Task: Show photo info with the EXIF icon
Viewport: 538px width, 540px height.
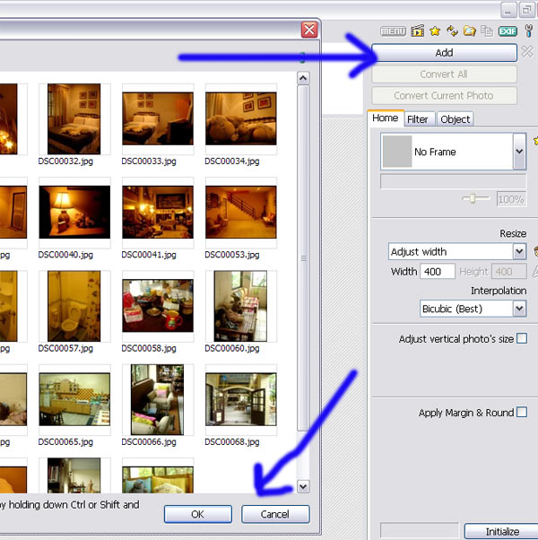Action: pos(508,31)
